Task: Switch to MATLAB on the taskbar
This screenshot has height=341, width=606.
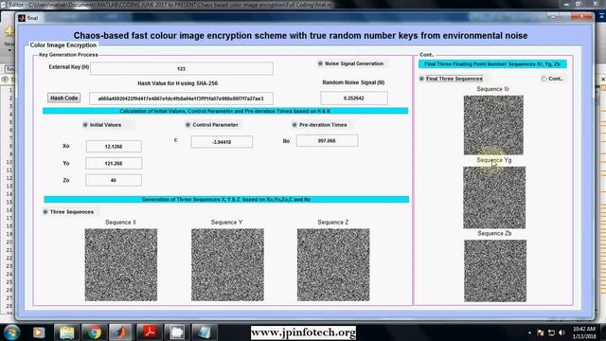Action: click(121, 332)
